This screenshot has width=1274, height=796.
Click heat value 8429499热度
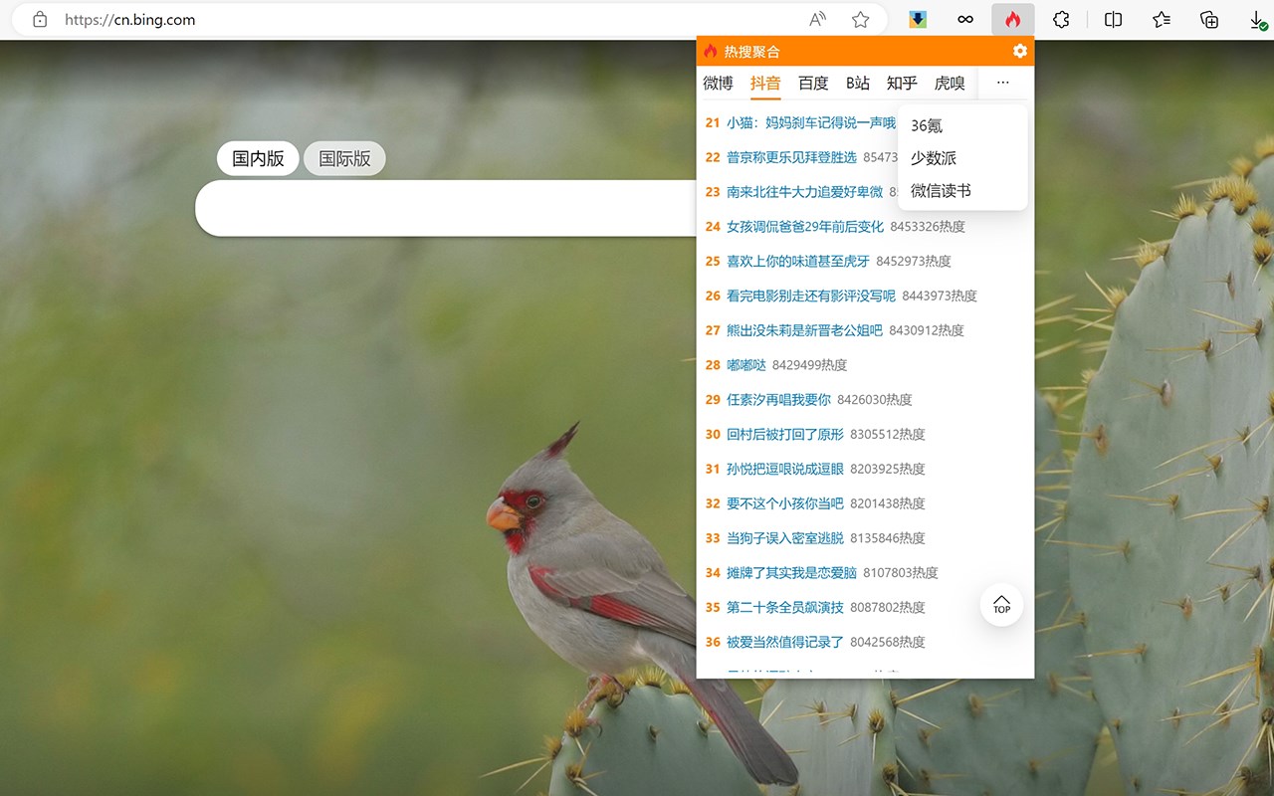(810, 365)
